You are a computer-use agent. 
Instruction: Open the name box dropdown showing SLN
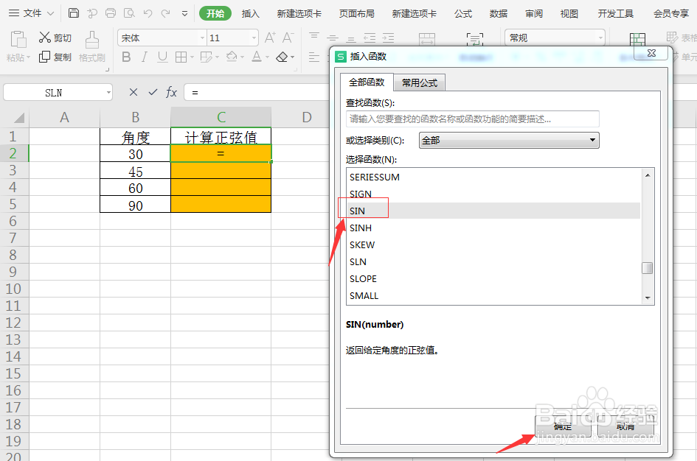108,93
